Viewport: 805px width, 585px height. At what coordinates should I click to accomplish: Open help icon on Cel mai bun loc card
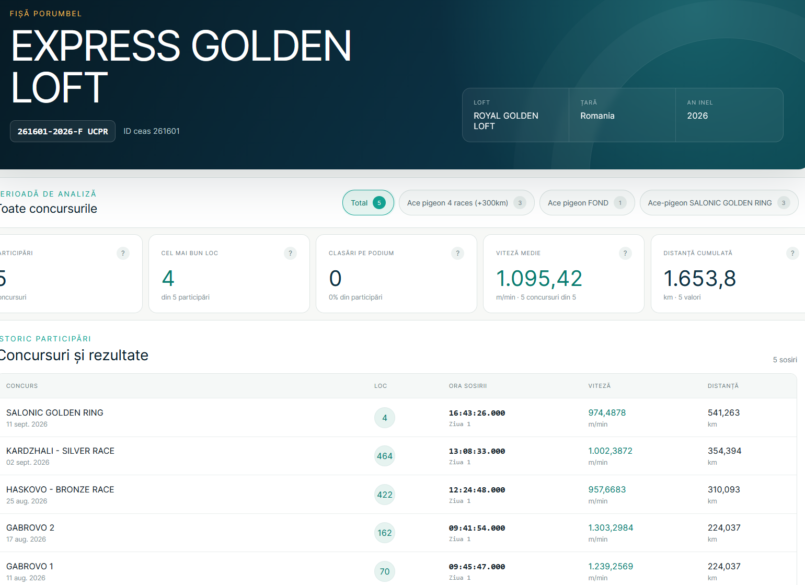(x=290, y=253)
